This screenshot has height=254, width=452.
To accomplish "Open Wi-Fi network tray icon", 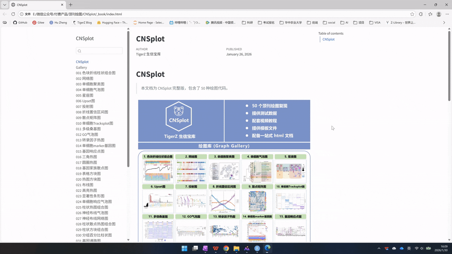I will click(x=417, y=248).
